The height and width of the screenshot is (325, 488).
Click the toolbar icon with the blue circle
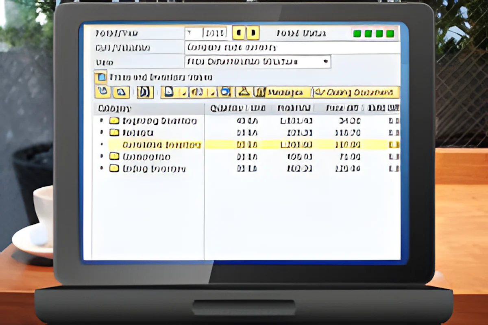tap(225, 92)
